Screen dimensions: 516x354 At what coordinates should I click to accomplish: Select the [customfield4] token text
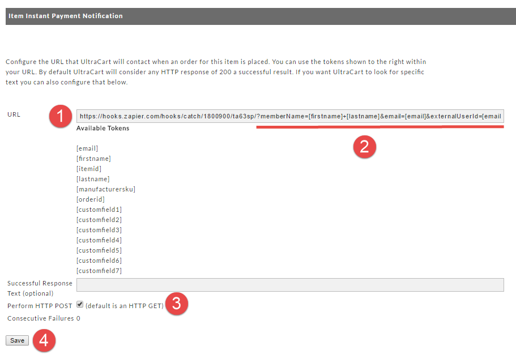99,240
